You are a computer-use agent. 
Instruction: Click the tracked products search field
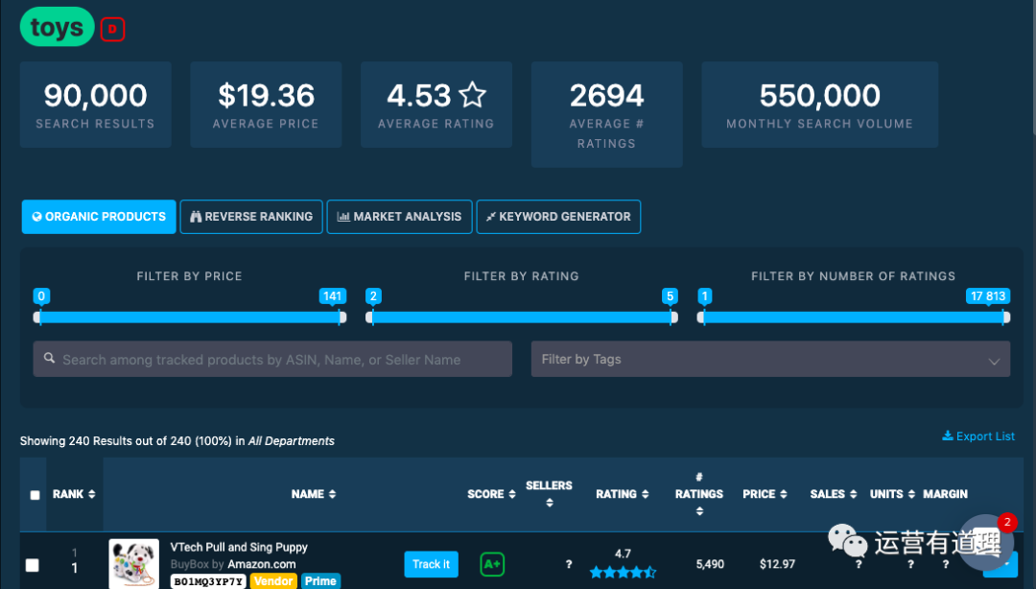point(272,360)
